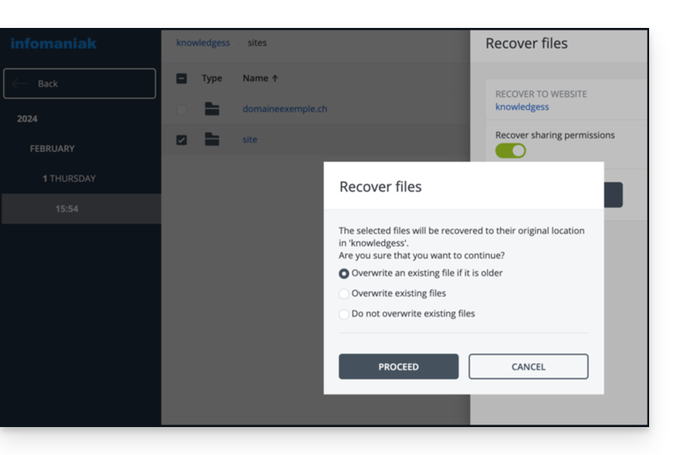Open the 1 THURSDAY backup day
Screen dimensions: 677x455
tap(69, 179)
